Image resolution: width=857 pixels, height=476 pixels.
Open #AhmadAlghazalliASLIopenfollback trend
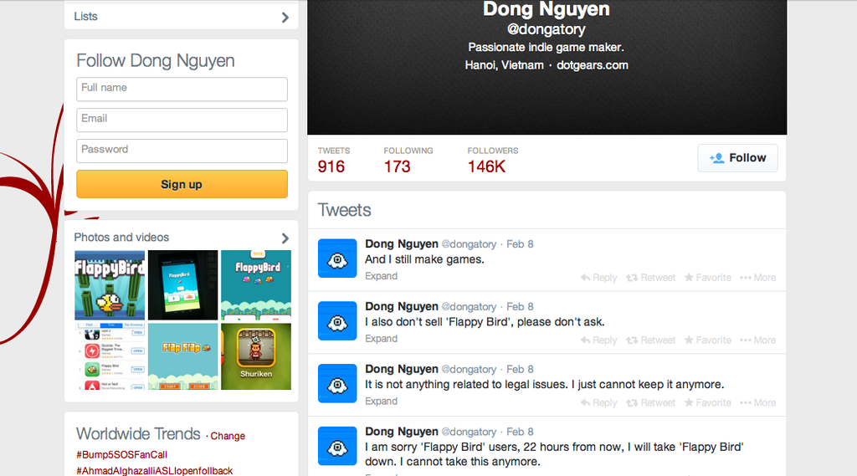pos(155,470)
